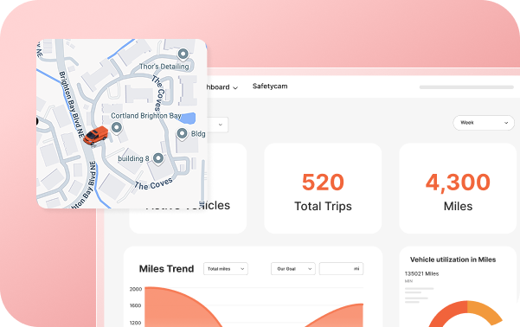Image resolution: width=520 pixels, height=327 pixels.
Task: Click the Thor's Detailing map label
Action: pyautogui.click(x=164, y=67)
